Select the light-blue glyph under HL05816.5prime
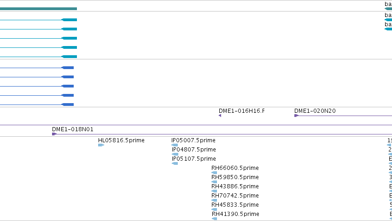This screenshot has width=392, height=221. tap(101, 145)
